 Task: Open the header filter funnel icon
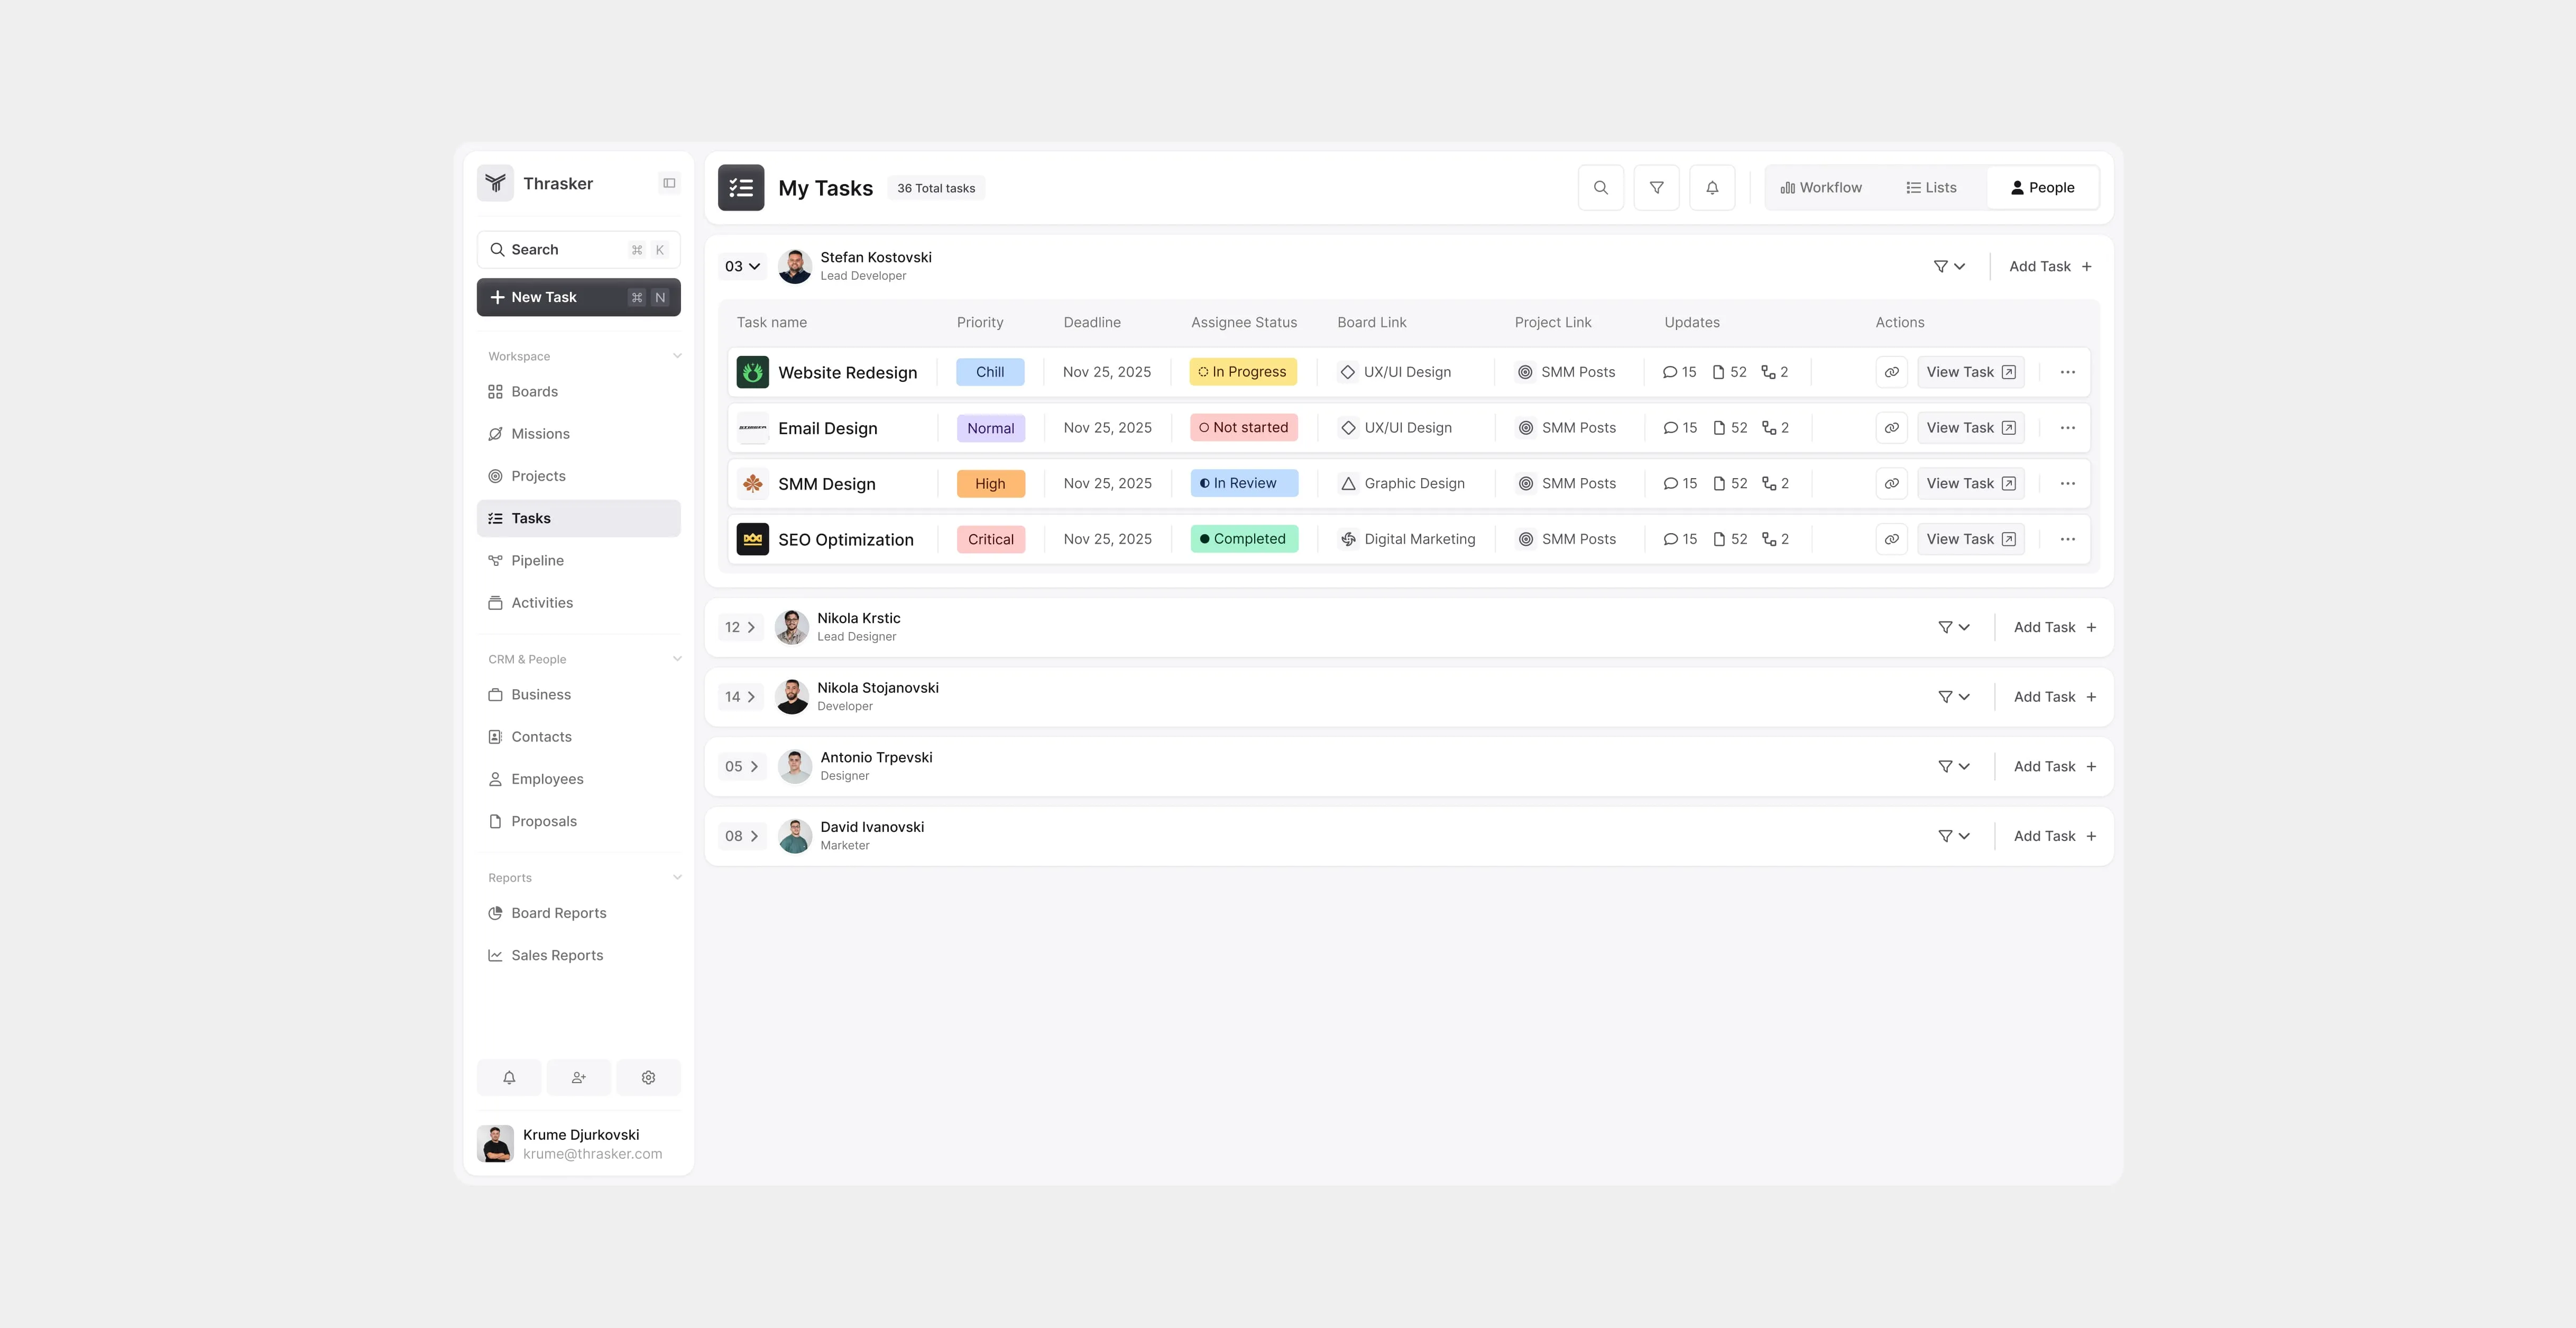click(x=1656, y=188)
